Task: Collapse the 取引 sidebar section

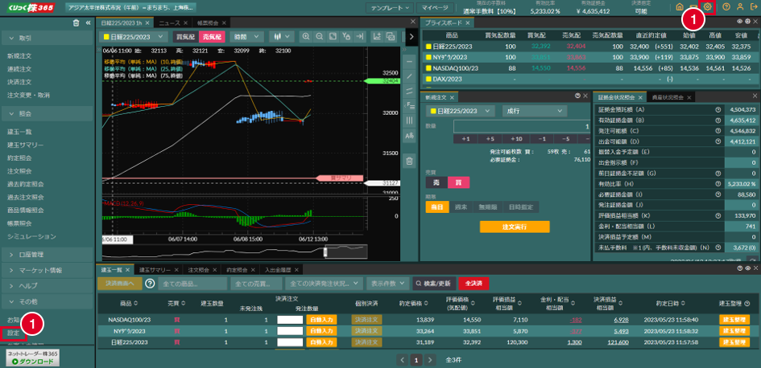Action: (x=46, y=39)
